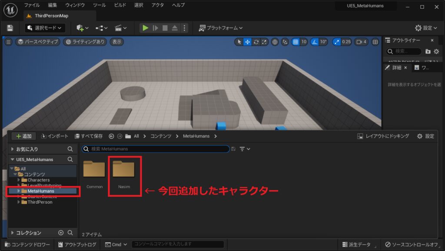Toggle world/local coordinate globe icon
Viewport: 445px width, 251px height.
coord(275,42)
